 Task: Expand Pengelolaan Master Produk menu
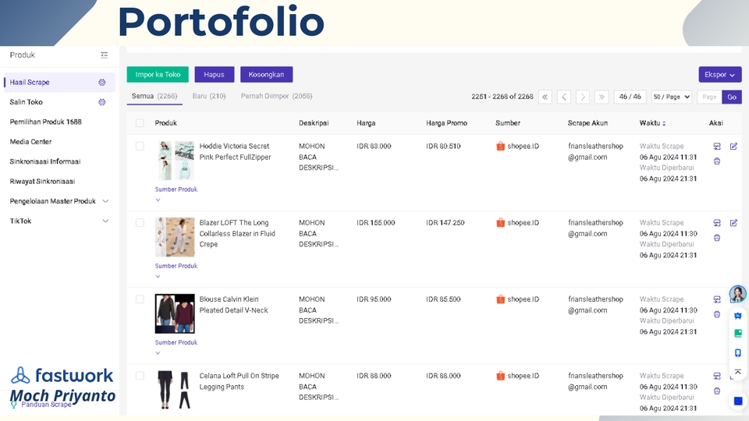pyautogui.click(x=105, y=201)
